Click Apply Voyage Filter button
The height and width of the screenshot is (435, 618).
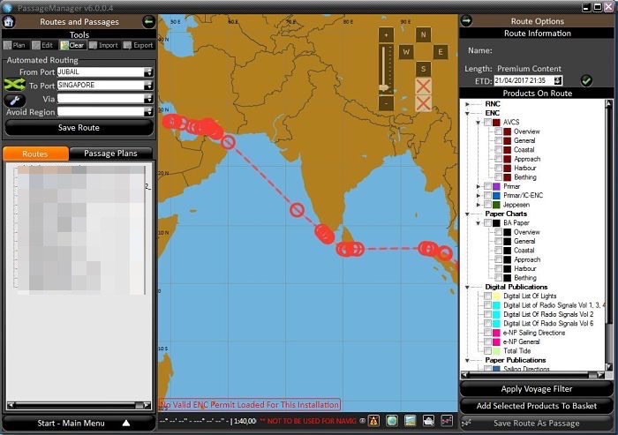coord(537,389)
